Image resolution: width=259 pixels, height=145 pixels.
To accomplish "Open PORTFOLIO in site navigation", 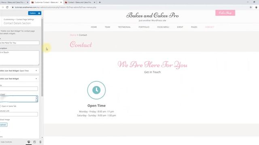I will (x=144, y=27).
